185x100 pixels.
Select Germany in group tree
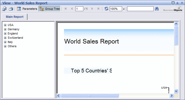pyautogui.click(x=14, y=29)
